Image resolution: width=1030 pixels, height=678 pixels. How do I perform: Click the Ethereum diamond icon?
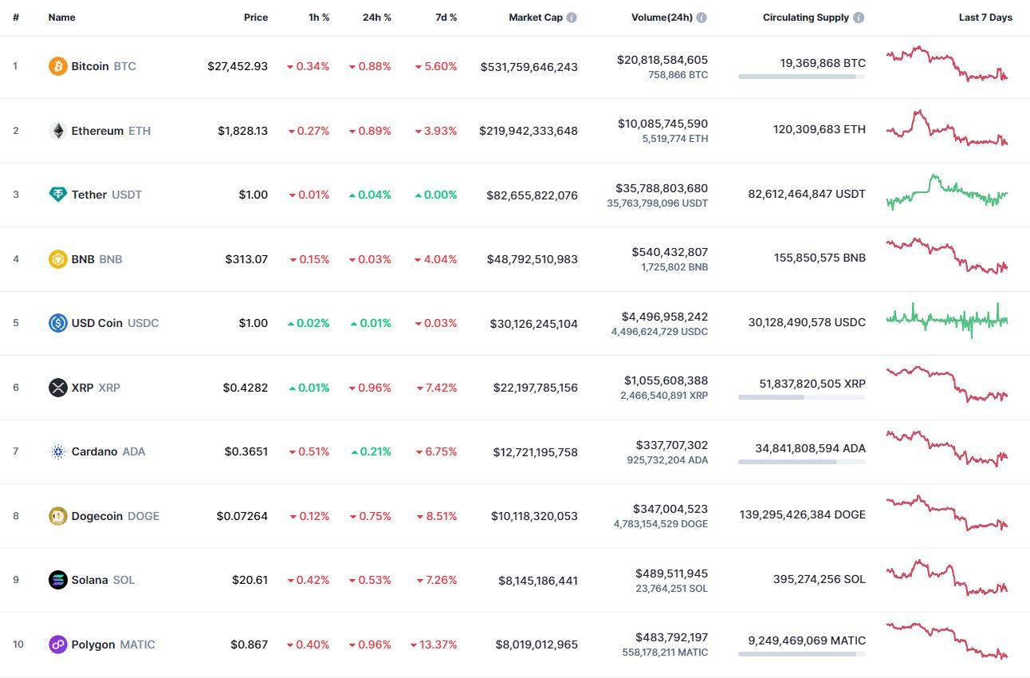click(x=57, y=131)
